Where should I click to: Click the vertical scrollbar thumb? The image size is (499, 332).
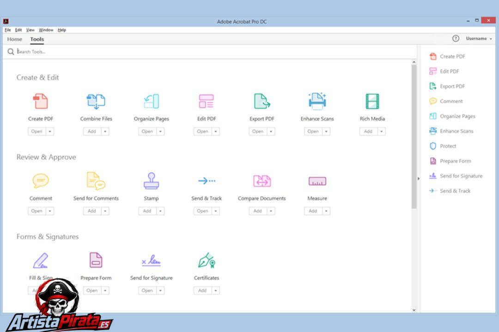(x=414, y=136)
